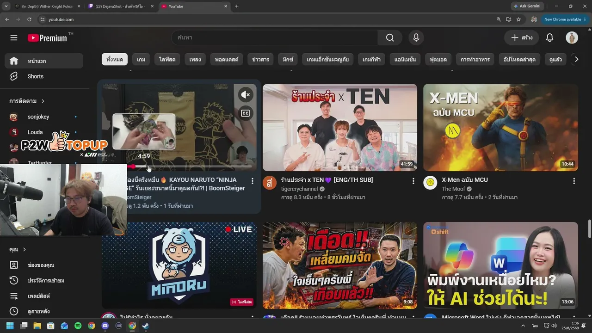Select the ไลฟ์สด filter chip
The height and width of the screenshot is (333, 592).
pyautogui.click(x=167, y=59)
